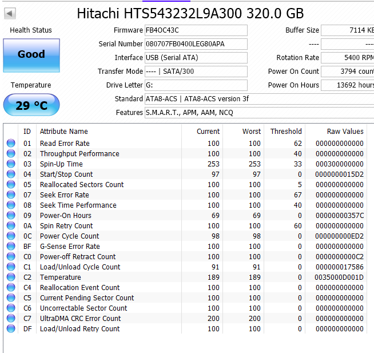Select the Standard field ATA8-ACS
The image size is (374, 353).
(259, 99)
